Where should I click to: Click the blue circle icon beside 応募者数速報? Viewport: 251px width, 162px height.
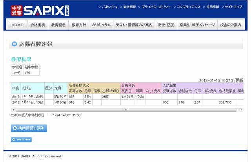pyautogui.click(x=14, y=44)
